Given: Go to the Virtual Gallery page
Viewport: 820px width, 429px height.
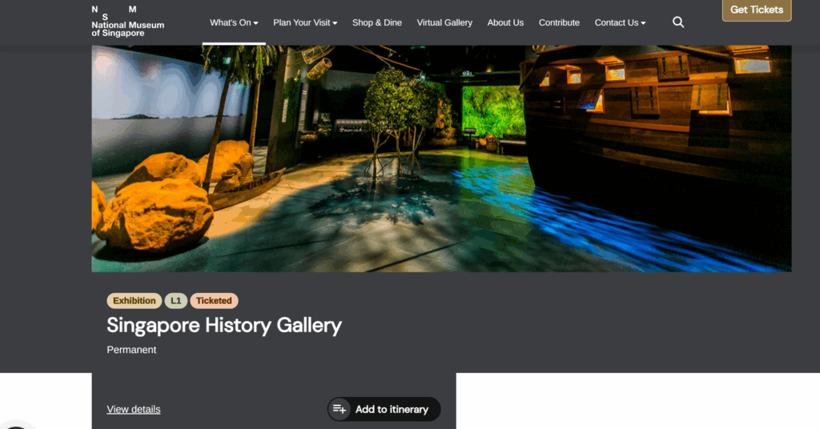Looking at the screenshot, I should tap(444, 22).
